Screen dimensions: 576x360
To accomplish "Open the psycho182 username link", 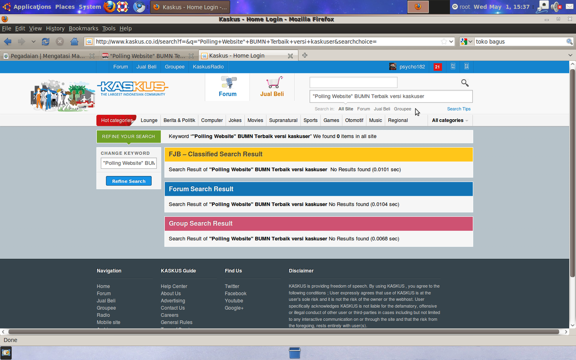I will [412, 67].
